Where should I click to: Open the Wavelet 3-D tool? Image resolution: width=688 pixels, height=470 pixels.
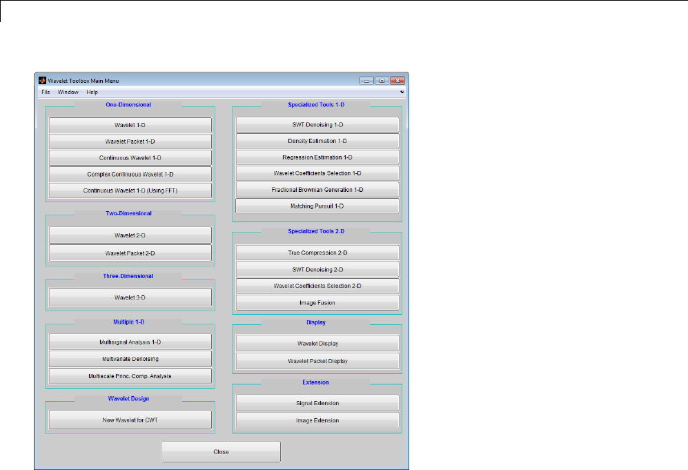tap(130, 297)
